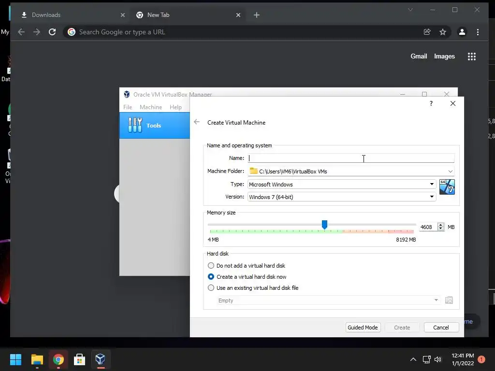Open the File menu in VirtualBox Manager

[128, 107]
